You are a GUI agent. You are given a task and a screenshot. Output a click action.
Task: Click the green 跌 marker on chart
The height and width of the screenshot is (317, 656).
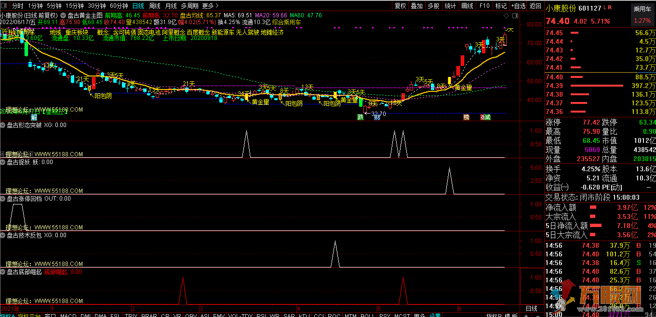click(360, 117)
